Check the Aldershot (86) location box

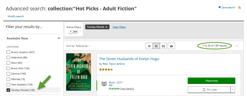[x=8, y=57]
